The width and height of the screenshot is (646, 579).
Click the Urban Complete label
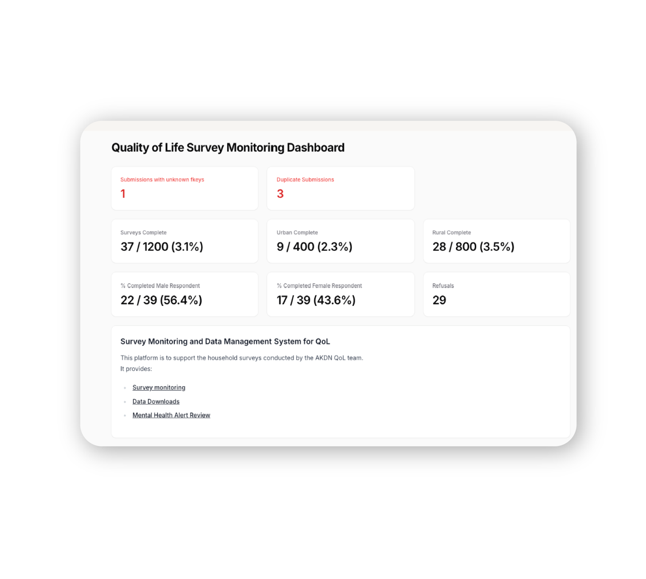pos(297,232)
